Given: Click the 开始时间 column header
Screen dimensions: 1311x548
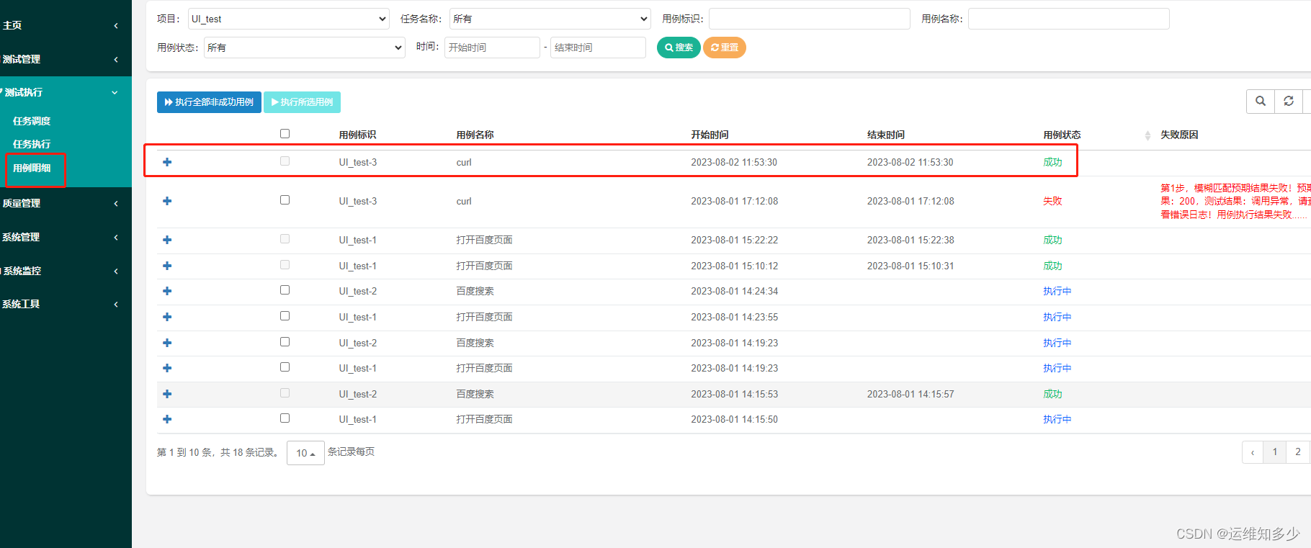Looking at the screenshot, I should 710,135.
